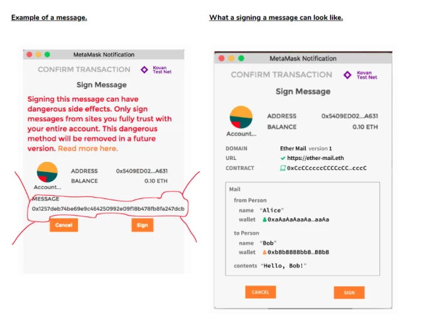446x320 pixels.
Task: Select the hex message string 0x1257deb
Action: [108, 209]
